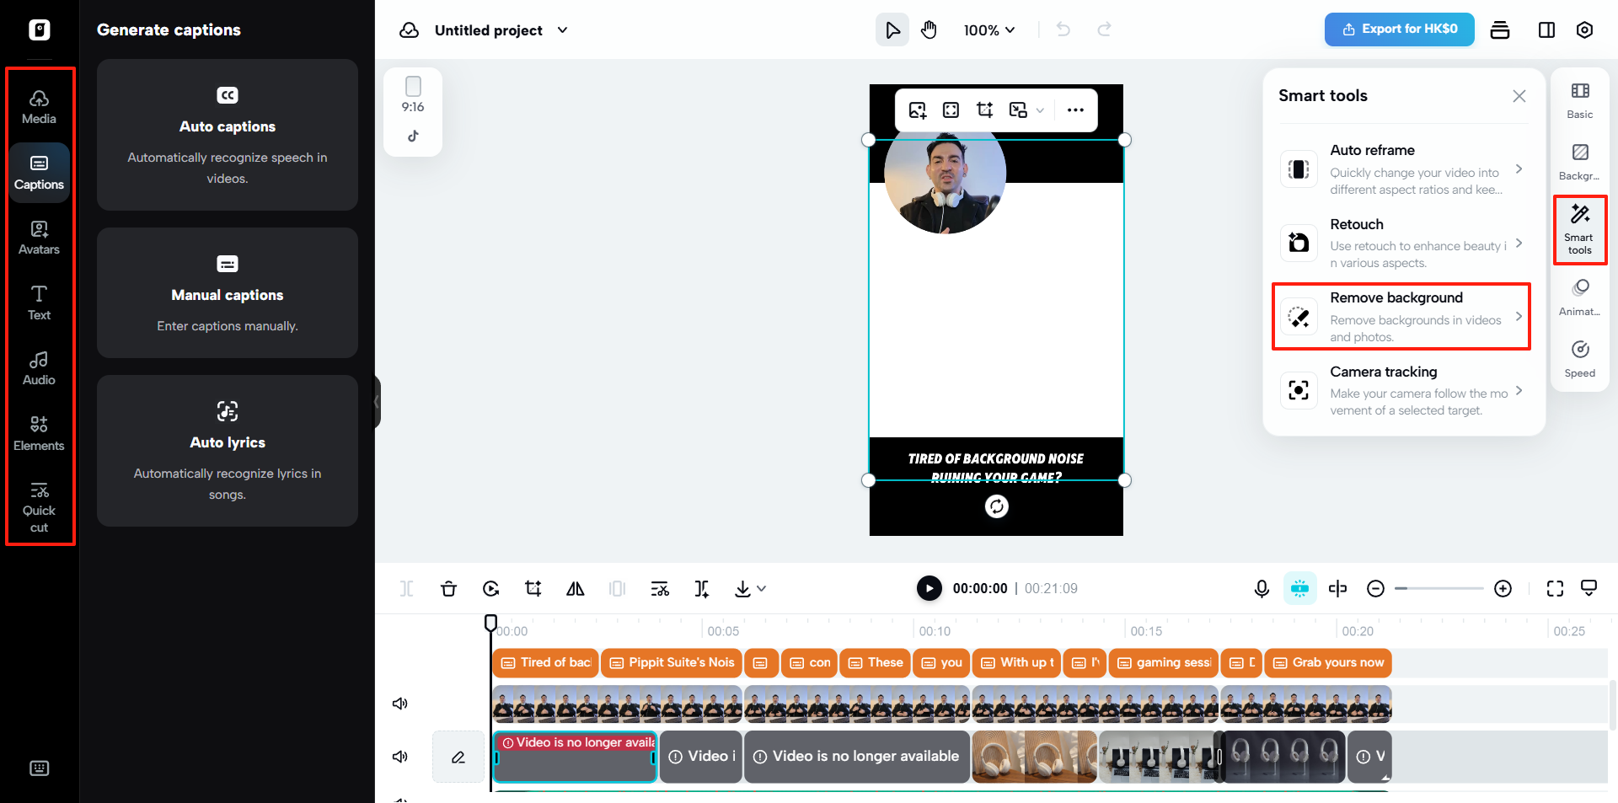Choose Auto lyrics option

tap(228, 451)
